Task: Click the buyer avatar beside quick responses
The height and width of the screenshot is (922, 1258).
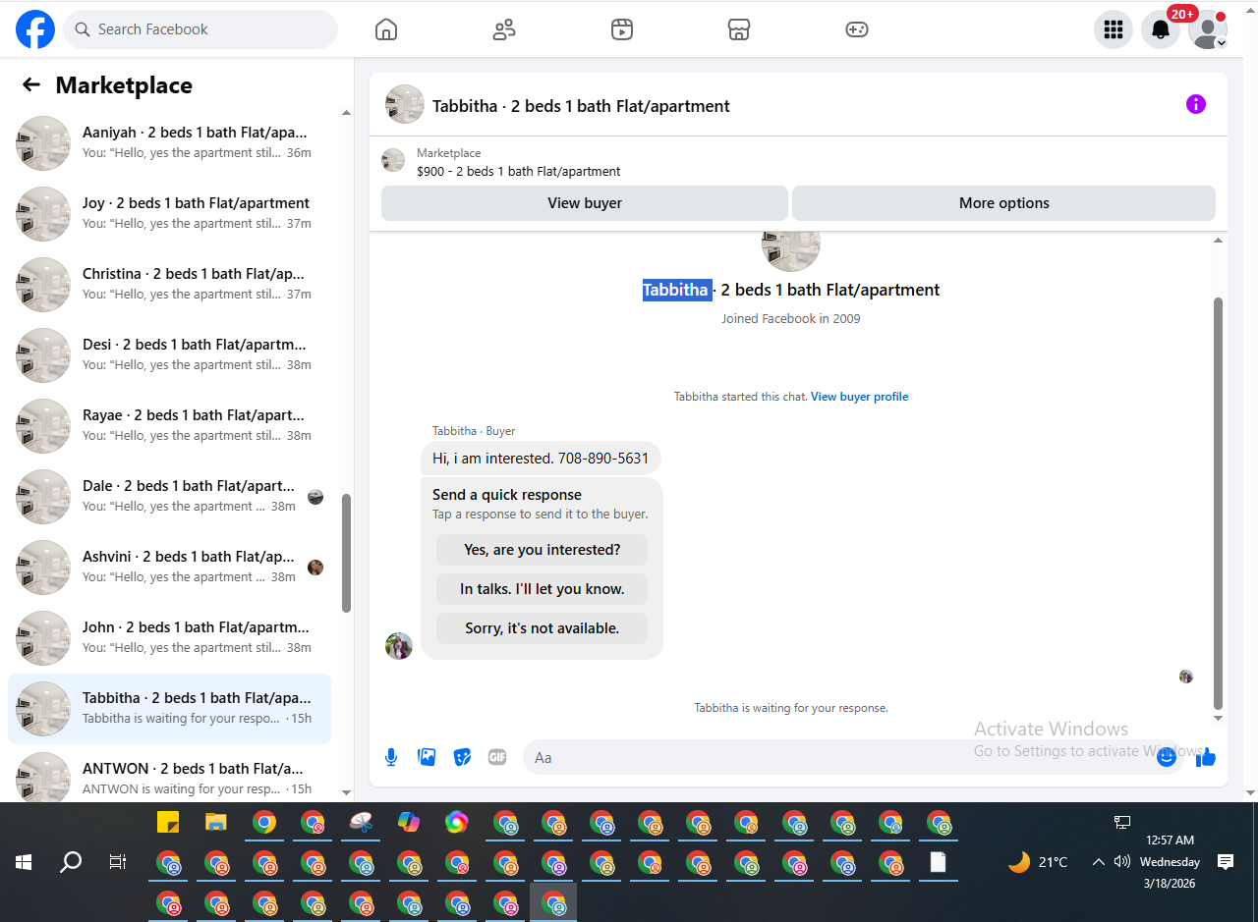Action: 399,646
